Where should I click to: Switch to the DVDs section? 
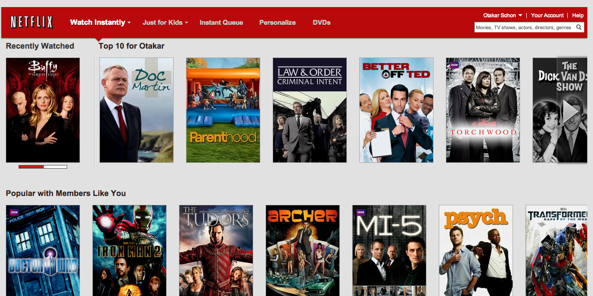(321, 23)
